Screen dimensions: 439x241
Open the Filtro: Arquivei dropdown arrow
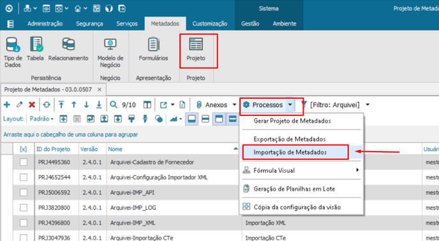click(x=368, y=105)
